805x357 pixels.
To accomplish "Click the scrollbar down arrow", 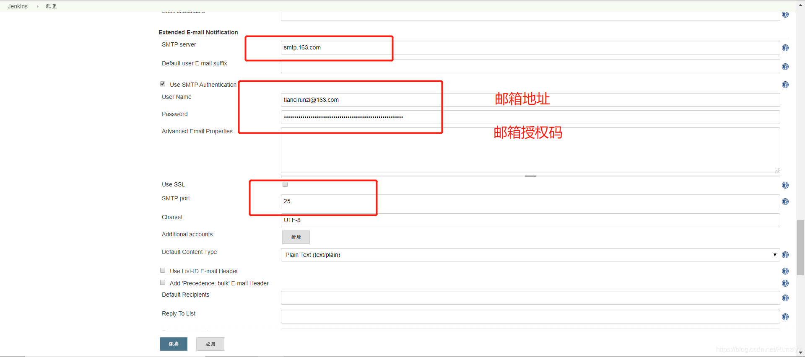I will pos(800,352).
